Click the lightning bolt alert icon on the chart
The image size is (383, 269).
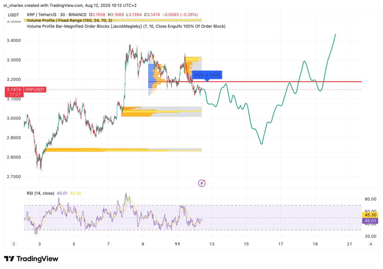coord(202,182)
